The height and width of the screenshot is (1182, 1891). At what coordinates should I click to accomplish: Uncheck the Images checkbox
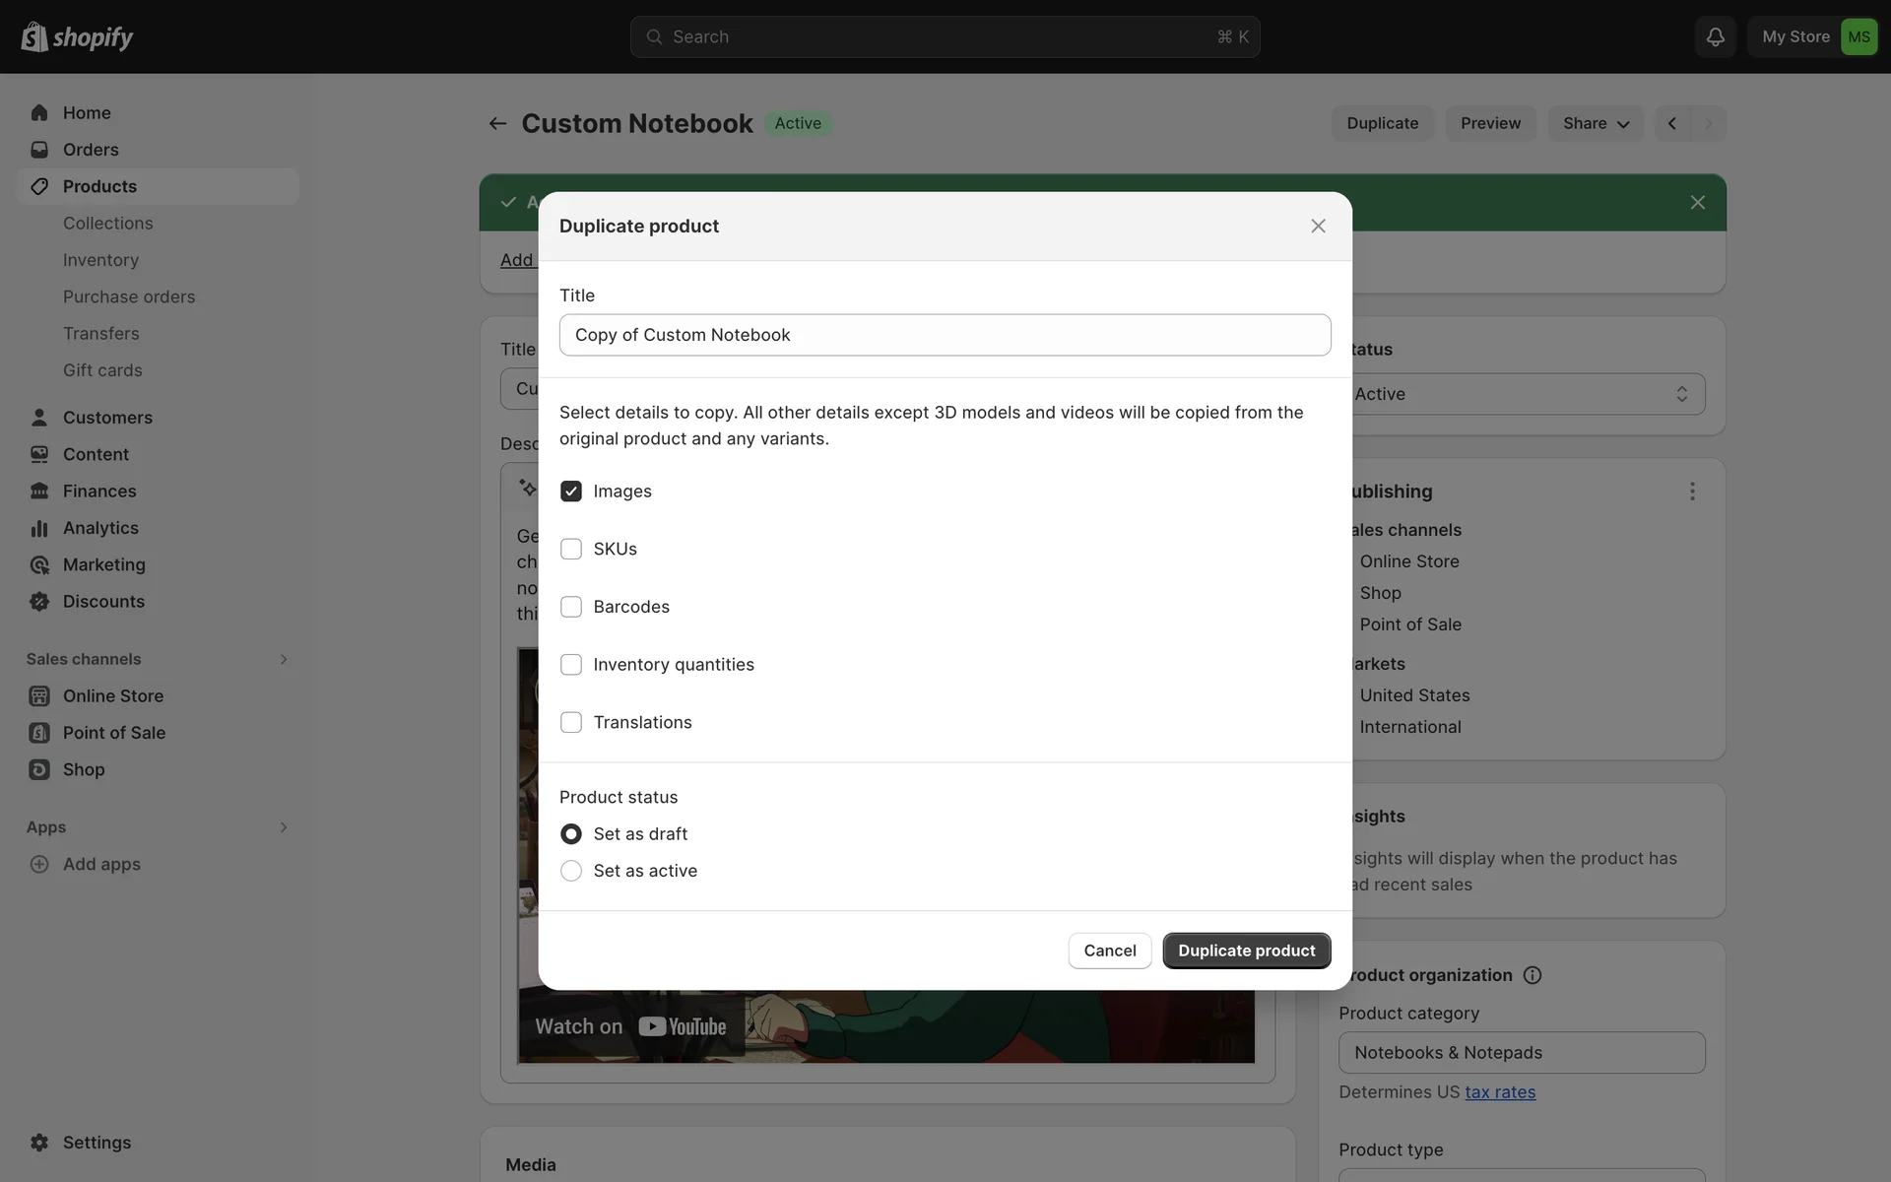tap(571, 491)
